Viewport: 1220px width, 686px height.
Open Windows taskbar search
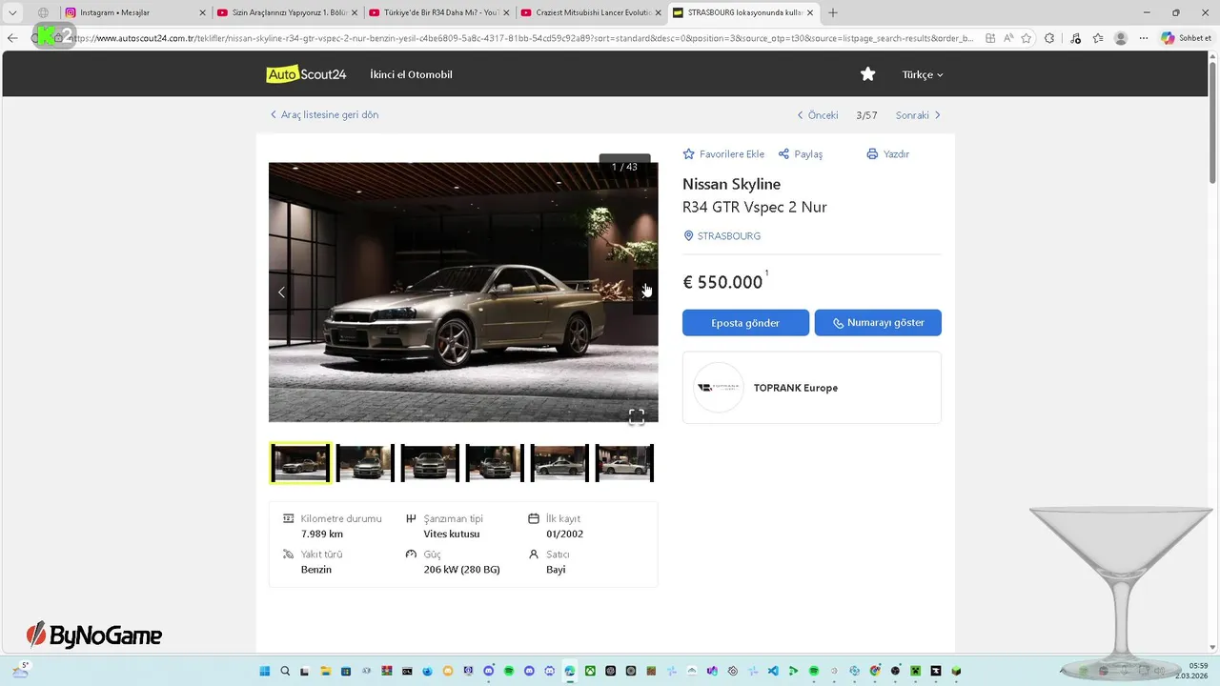point(285,671)
